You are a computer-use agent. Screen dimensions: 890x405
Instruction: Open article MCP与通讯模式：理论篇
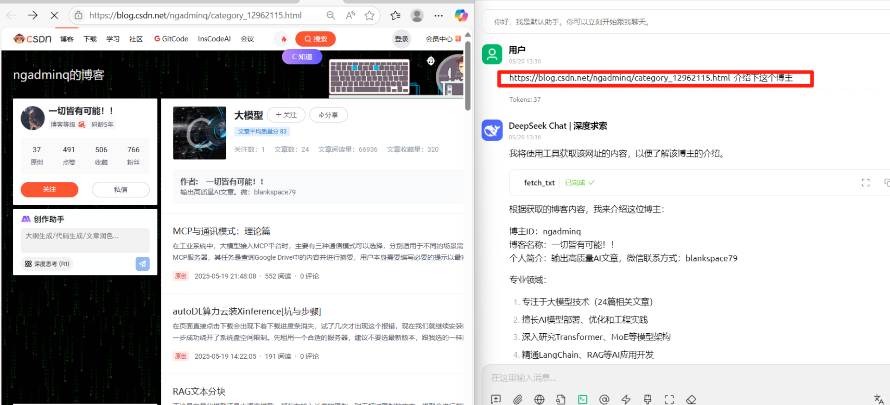click(x=222, y=231)
